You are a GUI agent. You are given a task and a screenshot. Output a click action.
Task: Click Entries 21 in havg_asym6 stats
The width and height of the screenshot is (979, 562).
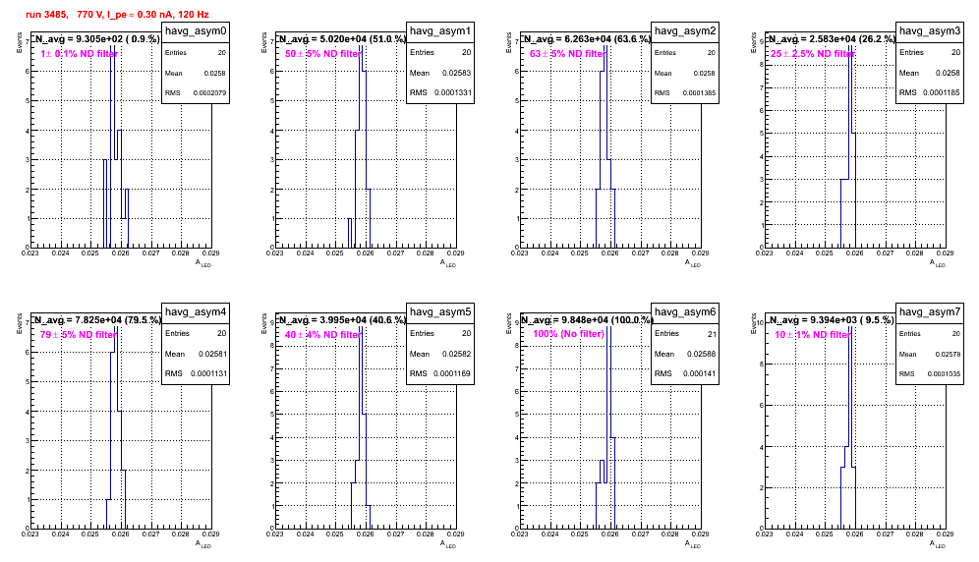pyautogui.click(x=685, y=334)
